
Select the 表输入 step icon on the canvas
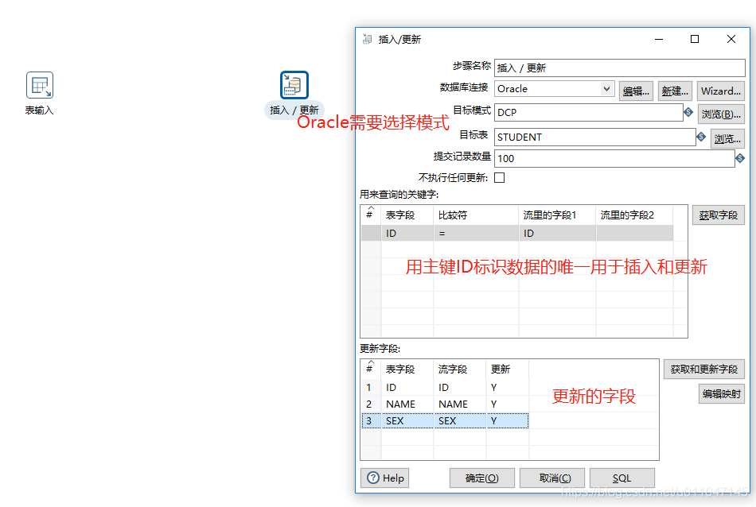38,84
